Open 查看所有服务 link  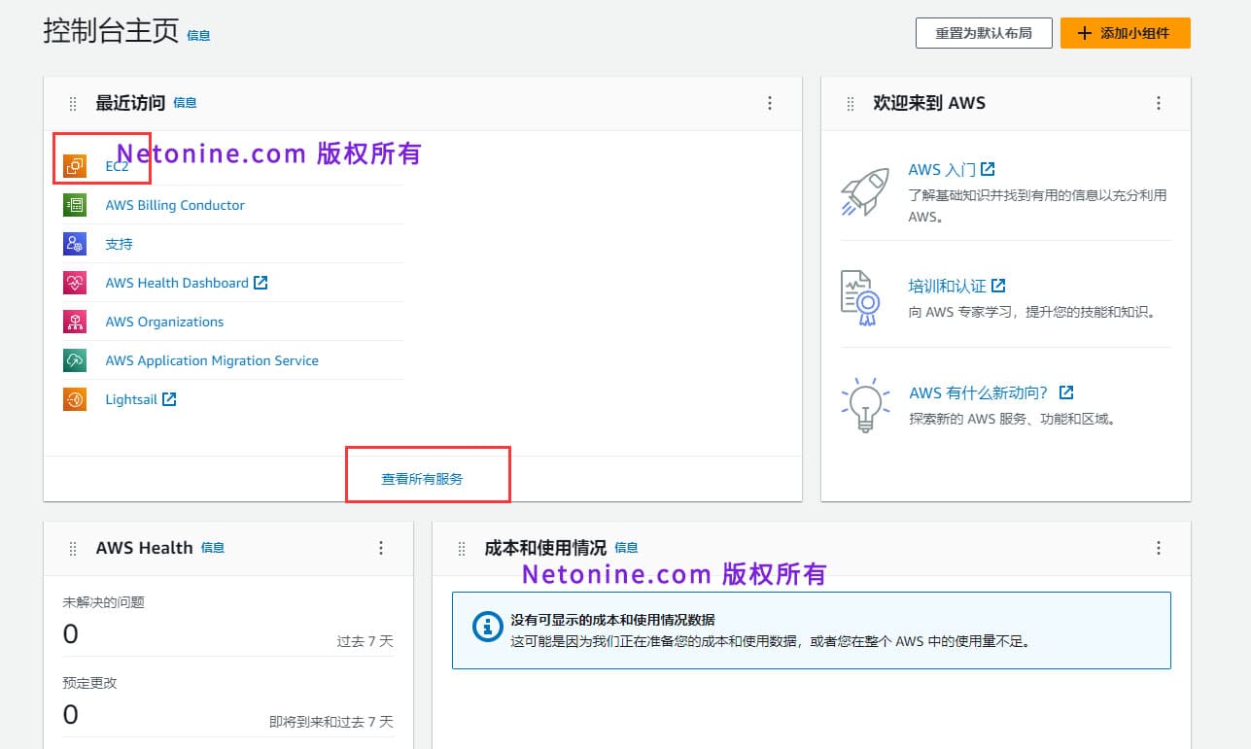(x=423, y=479)
